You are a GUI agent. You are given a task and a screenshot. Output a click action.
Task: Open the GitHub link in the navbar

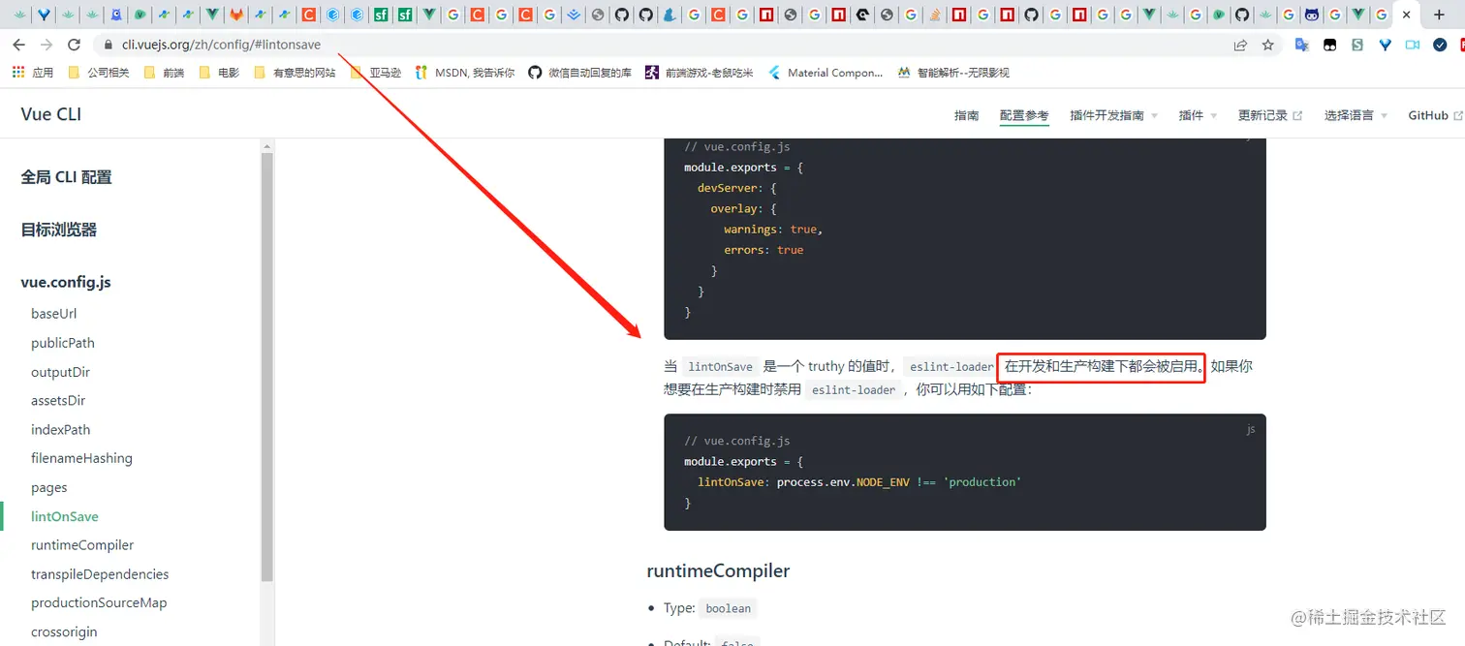[x=1435, y=115]
